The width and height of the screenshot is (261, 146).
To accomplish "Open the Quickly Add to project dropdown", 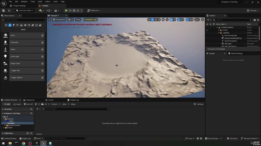I will [x=42, y=11].
